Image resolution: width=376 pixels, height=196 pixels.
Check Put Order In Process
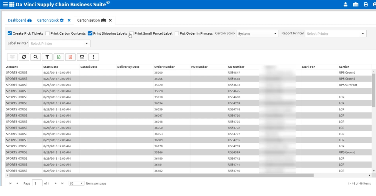pyautogui.click(x=177, y=33)
